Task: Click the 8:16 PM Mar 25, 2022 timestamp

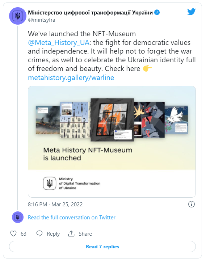Action: click(x=55, y=204)
